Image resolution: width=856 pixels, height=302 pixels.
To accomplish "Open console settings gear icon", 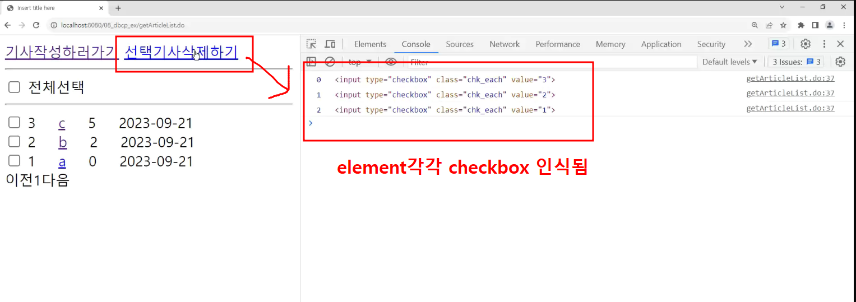I will click(x=840, y=62).
